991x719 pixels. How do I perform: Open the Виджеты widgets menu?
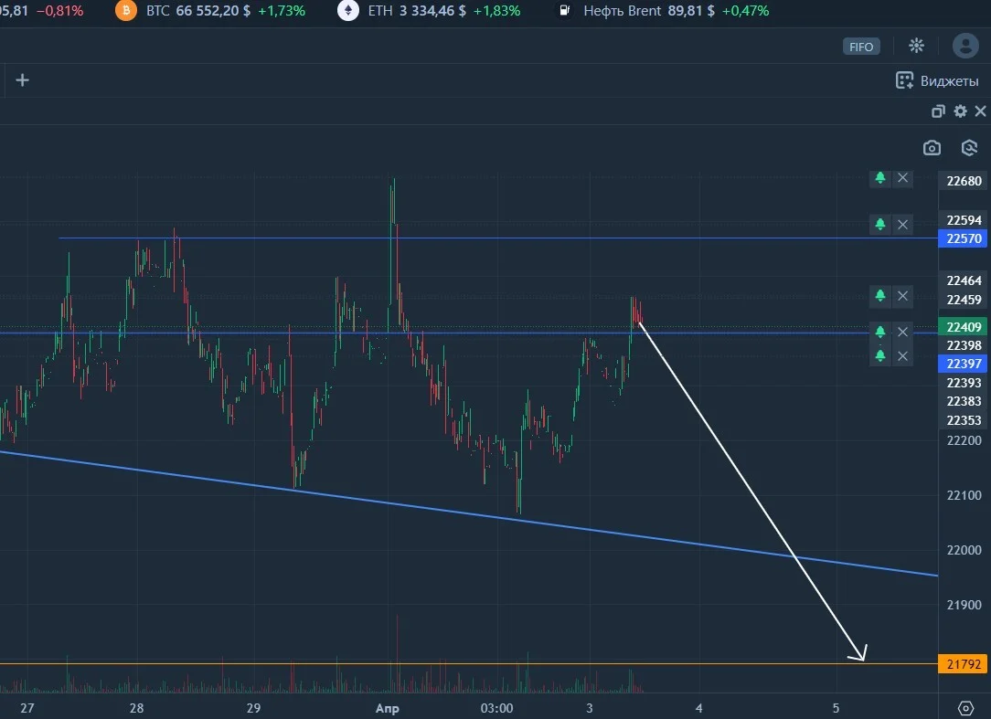pos(937,81)
